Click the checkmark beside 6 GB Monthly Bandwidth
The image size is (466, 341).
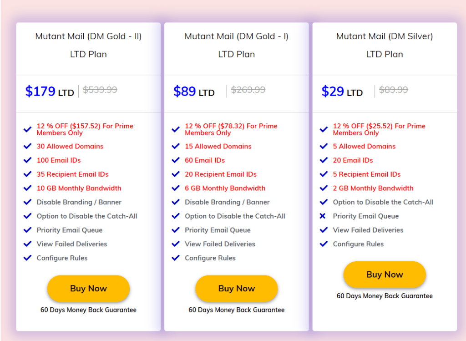(x=176, y=188)
